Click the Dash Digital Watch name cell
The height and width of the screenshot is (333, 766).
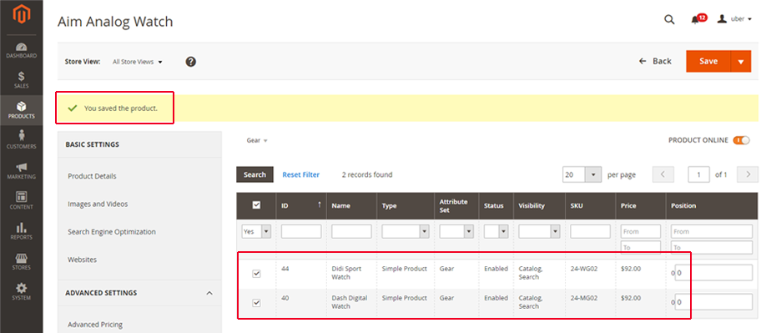[x=350, y=302]
